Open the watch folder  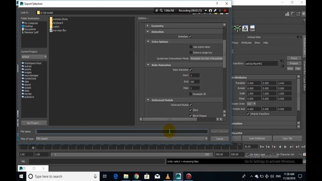click(x=55, y=27)
